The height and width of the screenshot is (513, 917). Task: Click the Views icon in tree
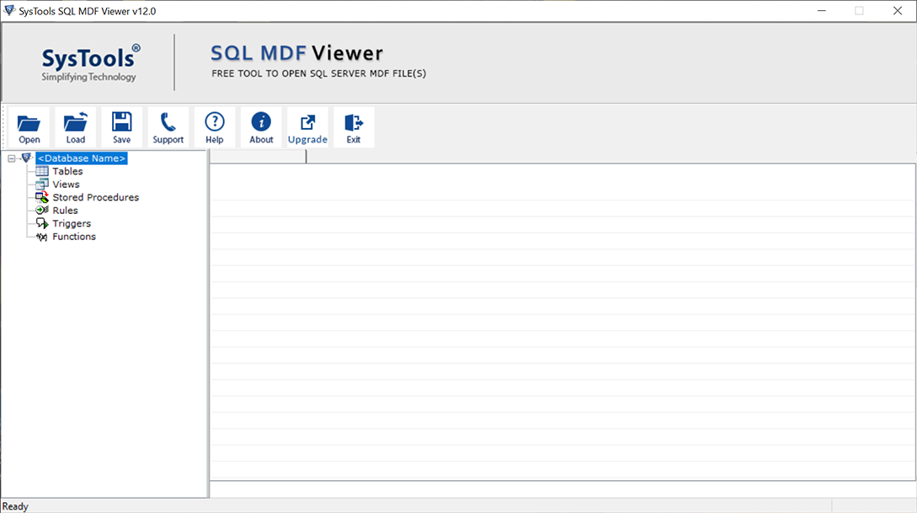tap(42, 184)
